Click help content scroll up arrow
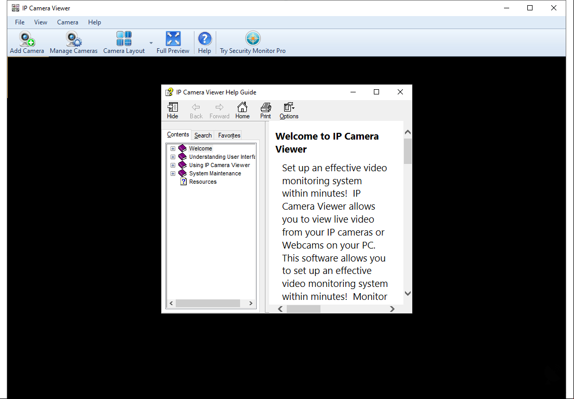Image resolution: width=574 pixels, height=399 pixels. (x=408, y=132)
